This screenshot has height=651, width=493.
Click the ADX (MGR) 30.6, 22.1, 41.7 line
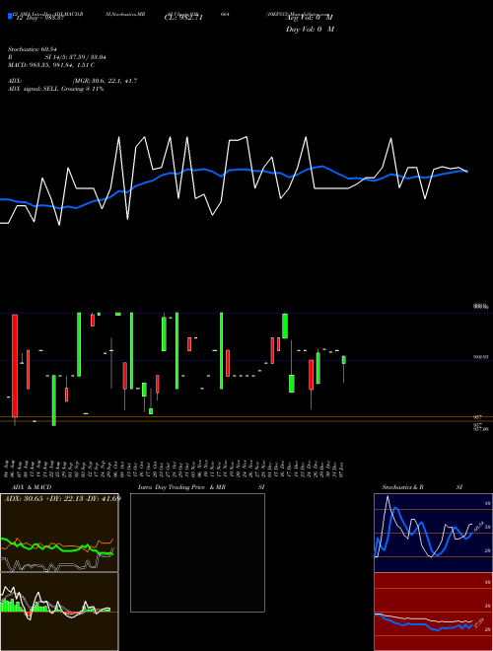[x=72, y=81]
